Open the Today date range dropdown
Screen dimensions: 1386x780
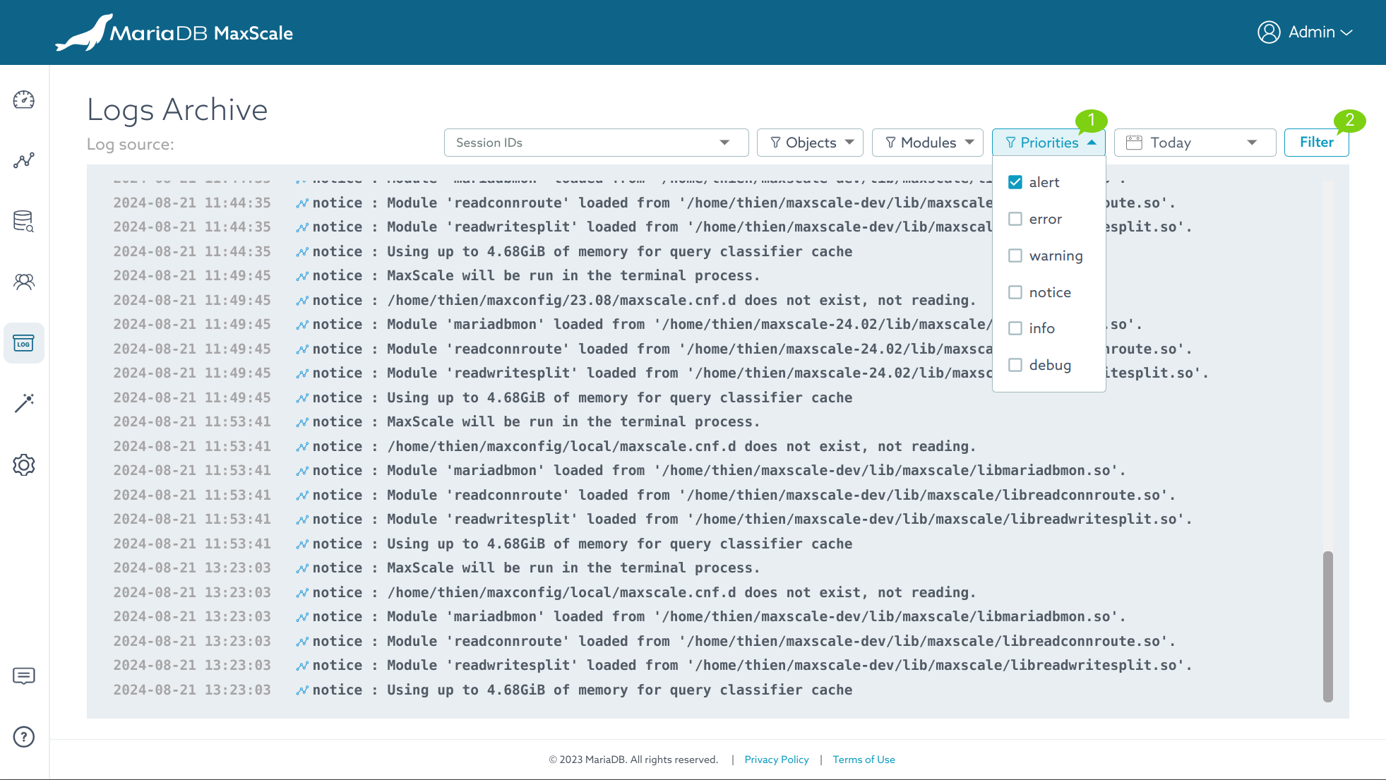(x=1195, y=143)
